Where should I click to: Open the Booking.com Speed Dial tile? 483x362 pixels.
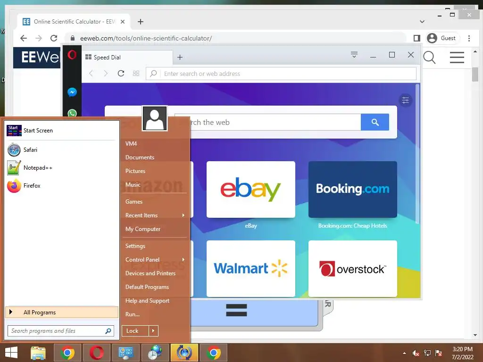click(x=353, y=189)
